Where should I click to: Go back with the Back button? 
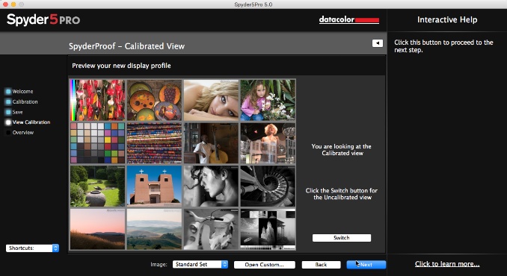click(x=321, y=265)
